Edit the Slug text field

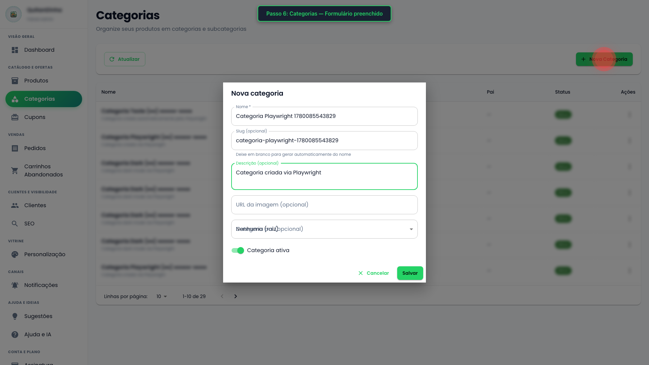(324, 141)
